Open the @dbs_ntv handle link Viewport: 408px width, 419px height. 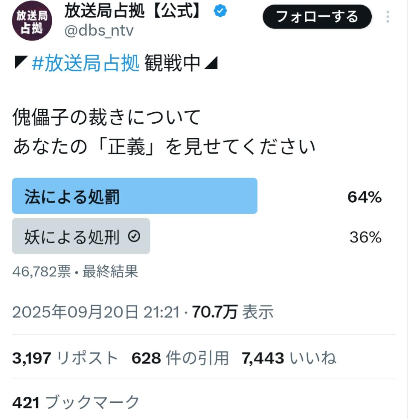point(99,31)
